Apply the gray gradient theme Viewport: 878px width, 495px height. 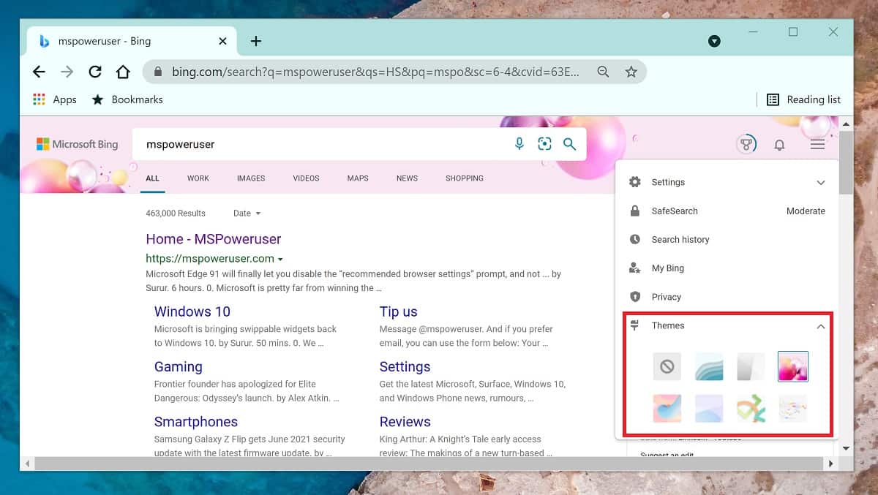pos(751,366)
